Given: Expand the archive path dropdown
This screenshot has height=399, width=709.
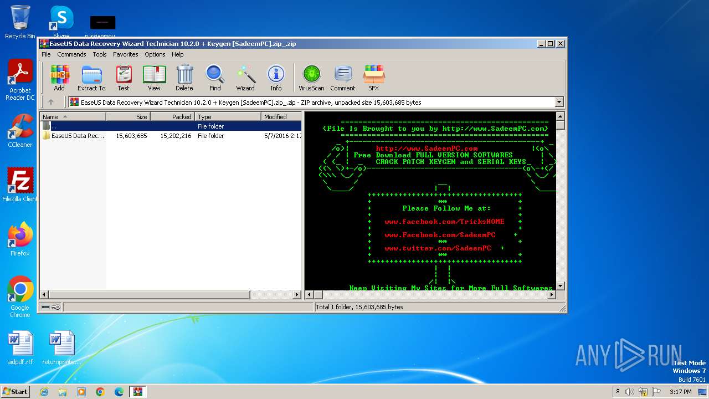Looking at the screenshot, I should pyautogui.click(x=559, y=102).
